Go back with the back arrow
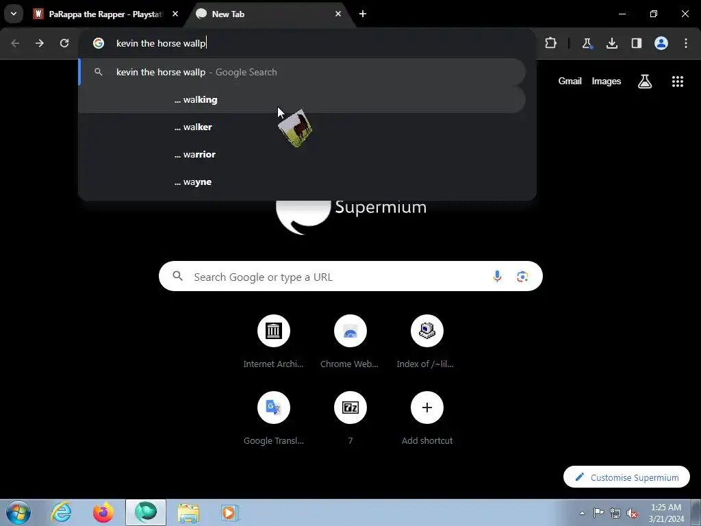The image size is (701, 526). 15,43
